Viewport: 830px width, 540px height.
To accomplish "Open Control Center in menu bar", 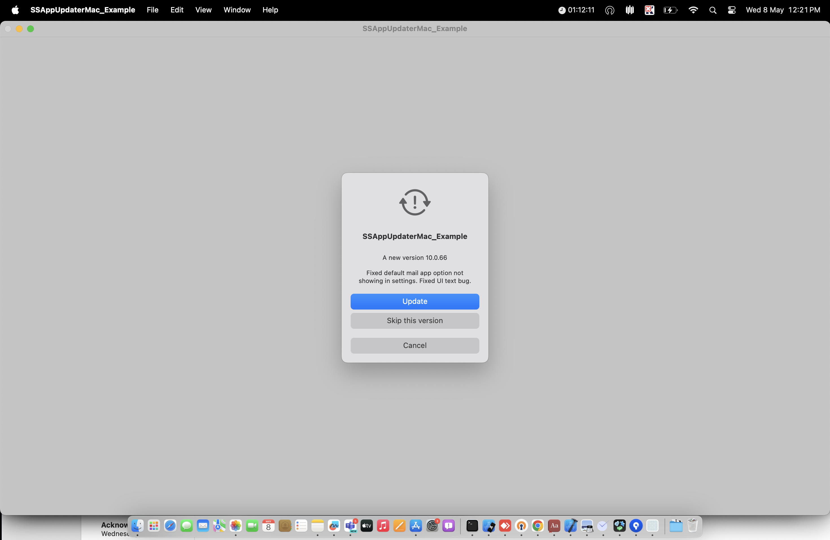I will tap(732, 10).
